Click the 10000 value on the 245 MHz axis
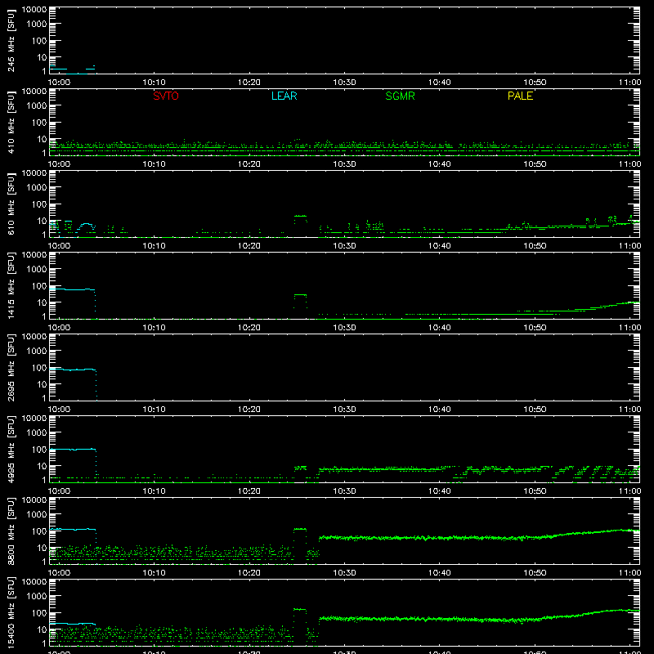The height and width of the screenshot is (654, 654). point(34,10)
